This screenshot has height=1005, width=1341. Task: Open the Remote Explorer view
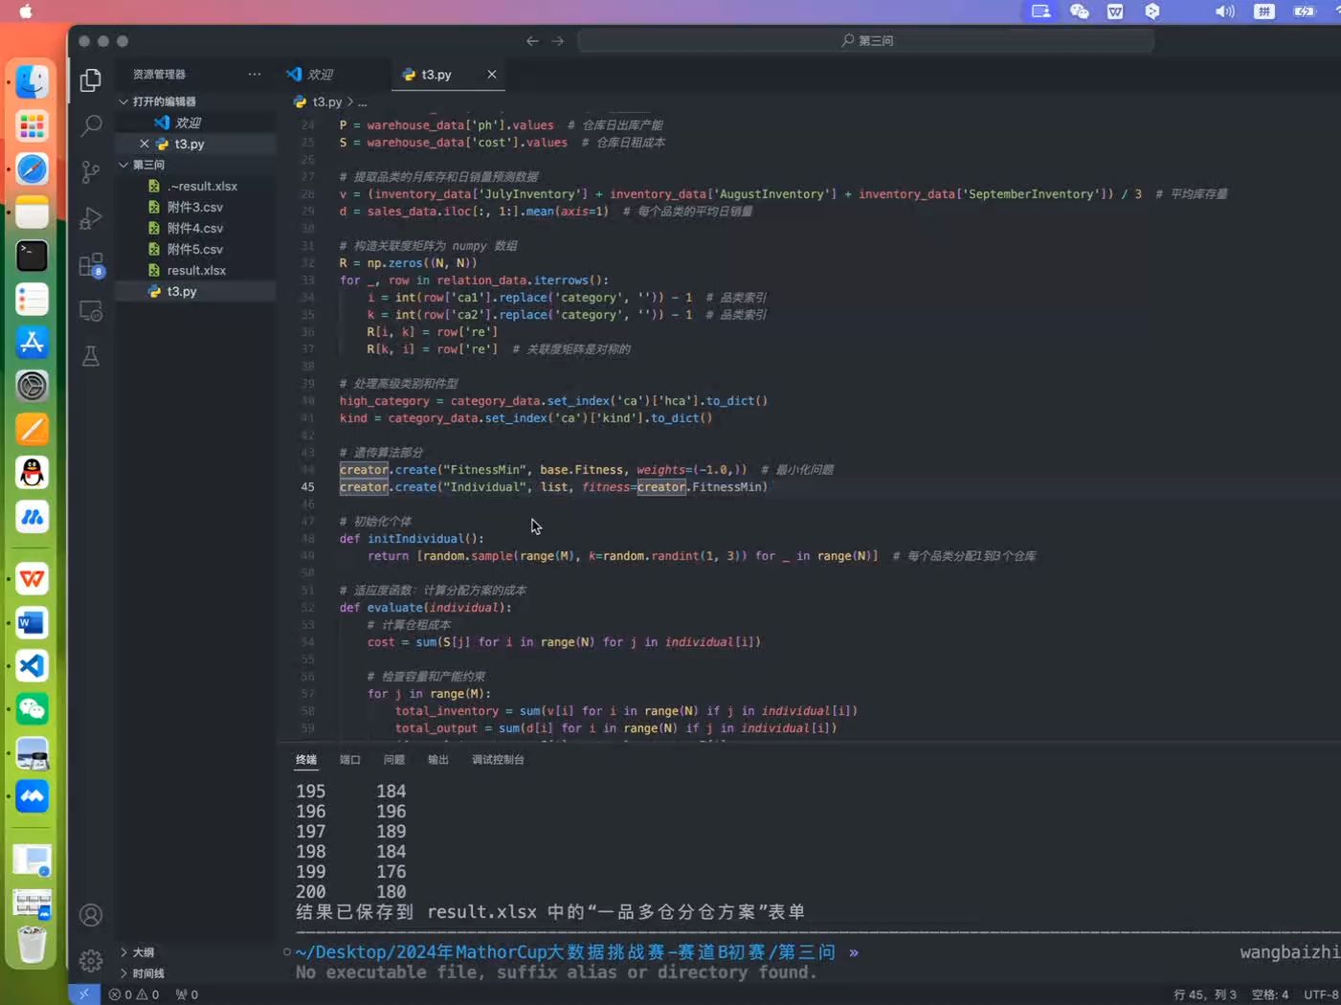coord(91,311)
